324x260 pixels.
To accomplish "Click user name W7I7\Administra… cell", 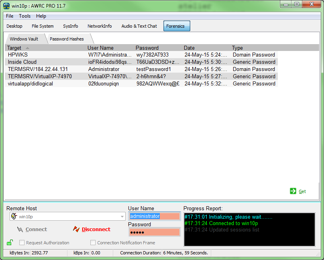I will [110, 55].
